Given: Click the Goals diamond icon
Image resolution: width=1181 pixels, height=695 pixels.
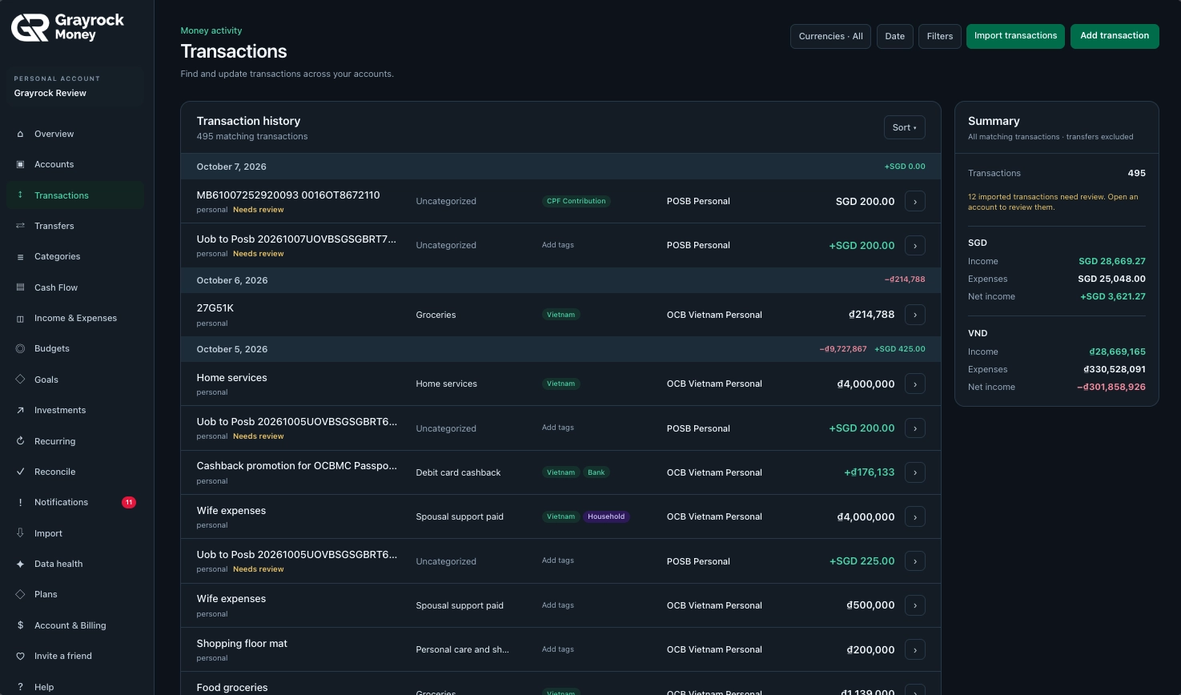Looking at the screenshot, I should coord(20,380).
